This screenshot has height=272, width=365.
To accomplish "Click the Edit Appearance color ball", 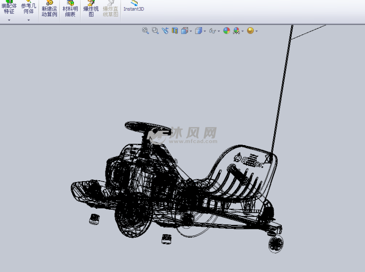I will coord(227,31).
